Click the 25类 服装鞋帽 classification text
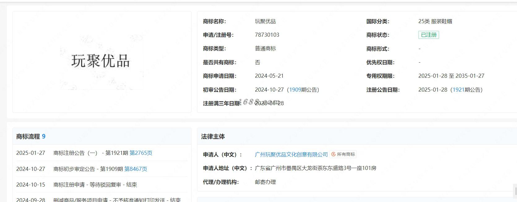 [x=435, y=21]
